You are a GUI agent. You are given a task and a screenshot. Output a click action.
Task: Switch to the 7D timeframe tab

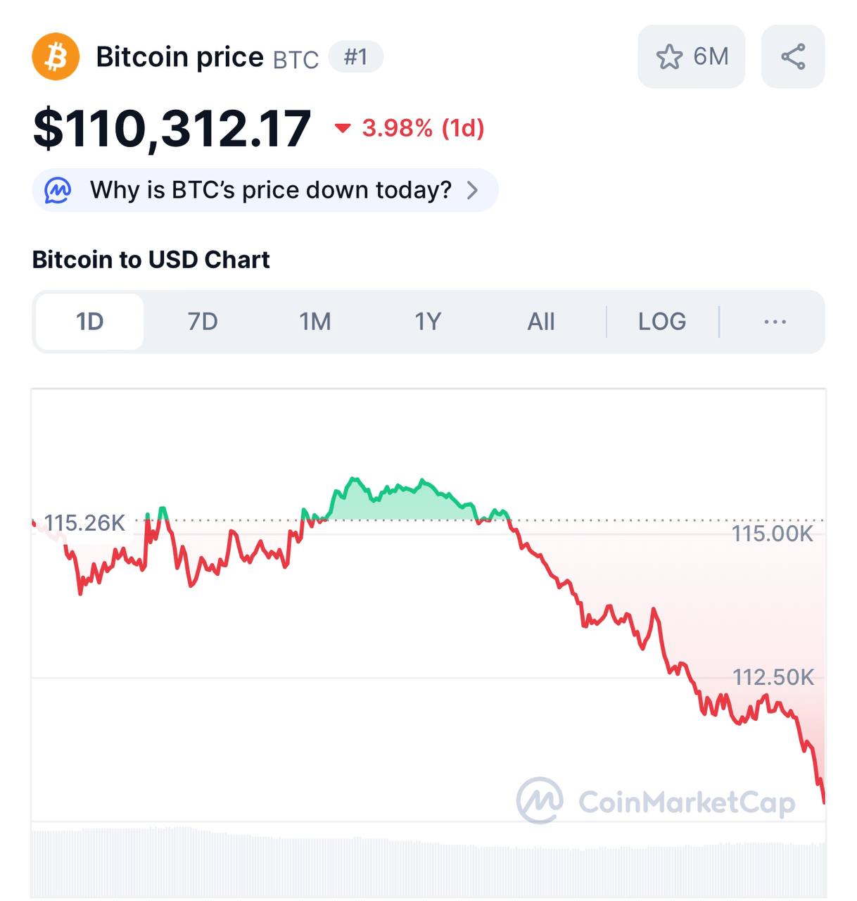[203, 322]
